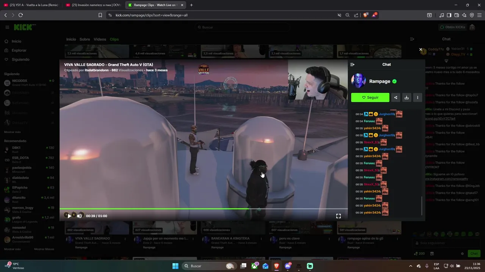Click the address bar URL kick.com/rampage/clips

[152, 15]
